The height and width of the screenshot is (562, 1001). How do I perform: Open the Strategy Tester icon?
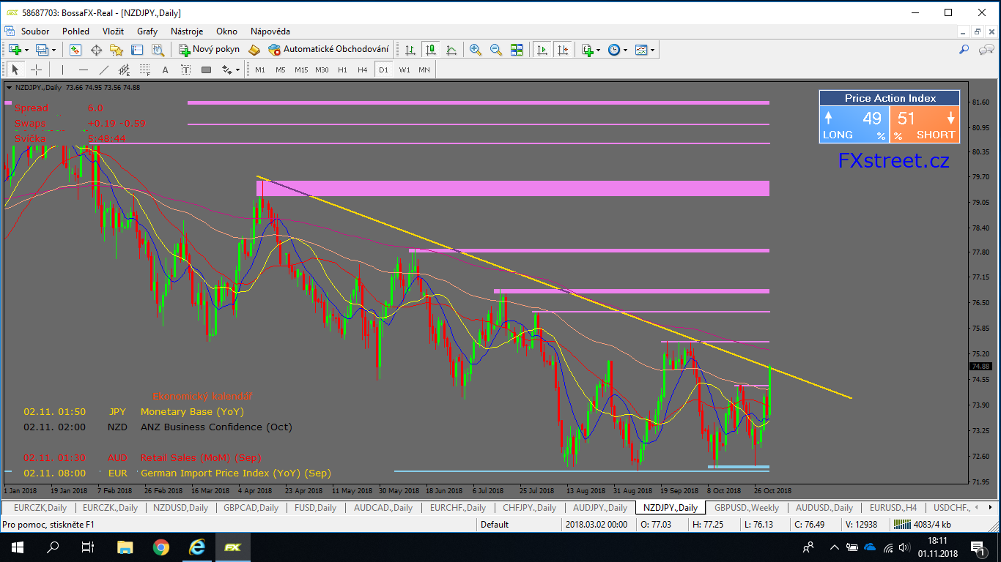pyautogui.click(x=158, y=50)
